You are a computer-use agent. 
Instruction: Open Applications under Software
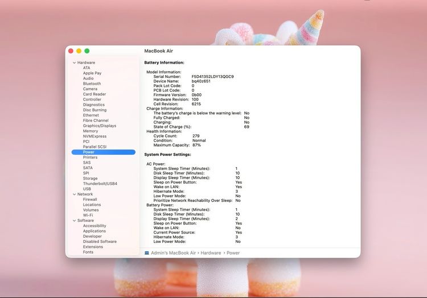94,231
